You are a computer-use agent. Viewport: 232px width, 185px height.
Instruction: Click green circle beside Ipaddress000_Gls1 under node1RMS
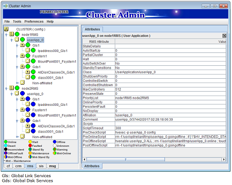[x=33, y=50]
